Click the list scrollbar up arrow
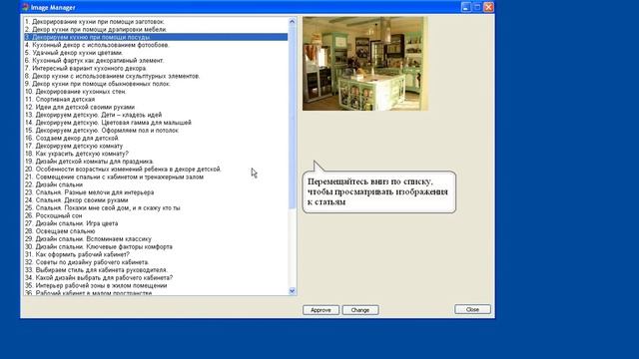Image resolution: width=639 pixels, height=359 pixels. (292, 21)
